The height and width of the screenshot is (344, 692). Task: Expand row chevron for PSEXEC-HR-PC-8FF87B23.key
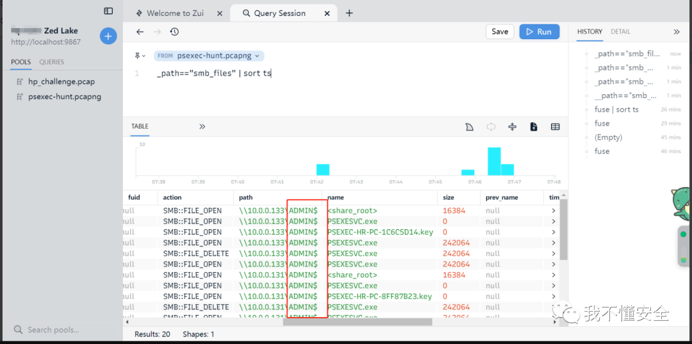click(554, 297)
